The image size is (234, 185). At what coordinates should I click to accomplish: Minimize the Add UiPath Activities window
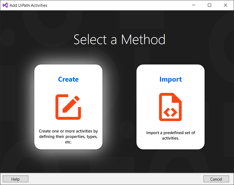point(193,5)
